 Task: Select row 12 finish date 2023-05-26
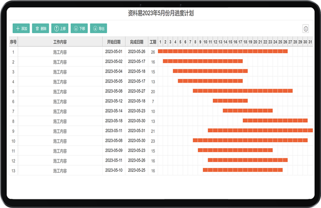[136, 161]
